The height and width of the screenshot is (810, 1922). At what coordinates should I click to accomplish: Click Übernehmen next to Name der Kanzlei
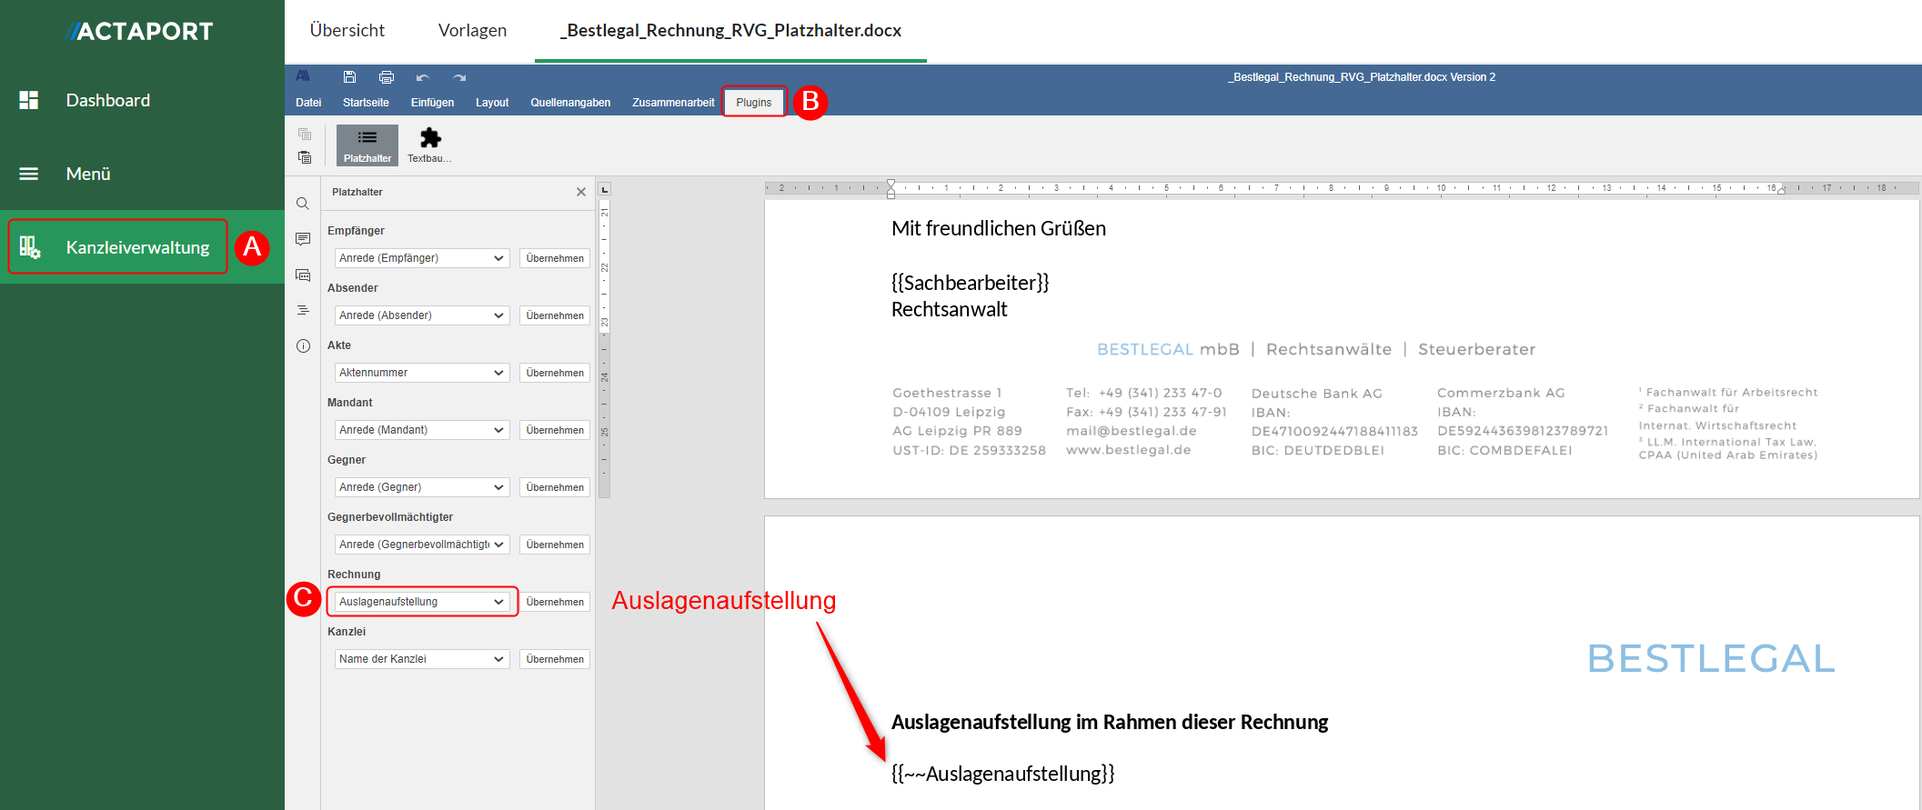(555, 659)
